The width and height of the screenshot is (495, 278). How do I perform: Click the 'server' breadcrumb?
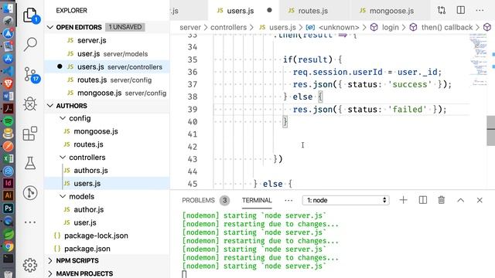[x=190, y=28]
